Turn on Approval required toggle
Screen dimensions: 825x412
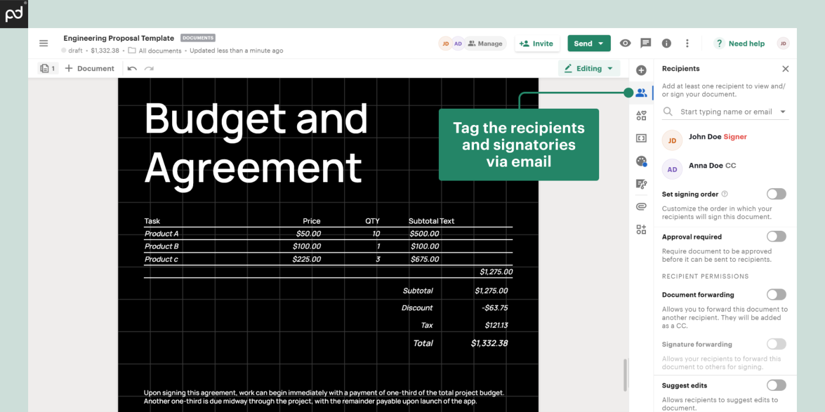click(776, 237)
